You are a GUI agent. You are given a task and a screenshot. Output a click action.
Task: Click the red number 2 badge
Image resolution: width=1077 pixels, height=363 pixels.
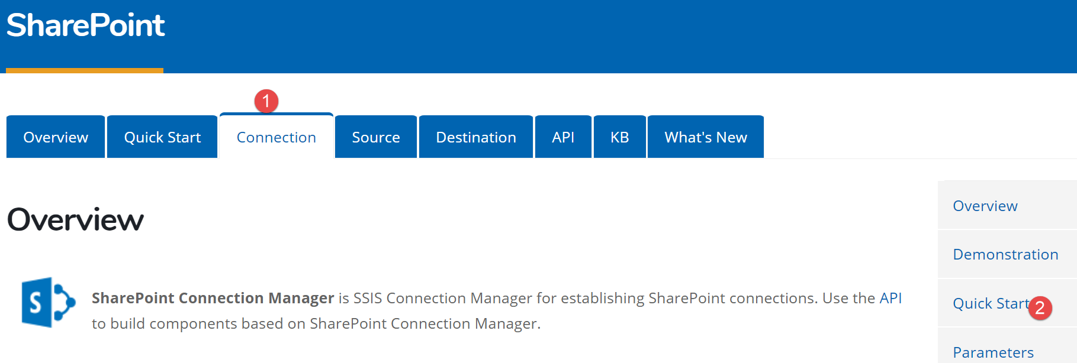point(1040,308)
